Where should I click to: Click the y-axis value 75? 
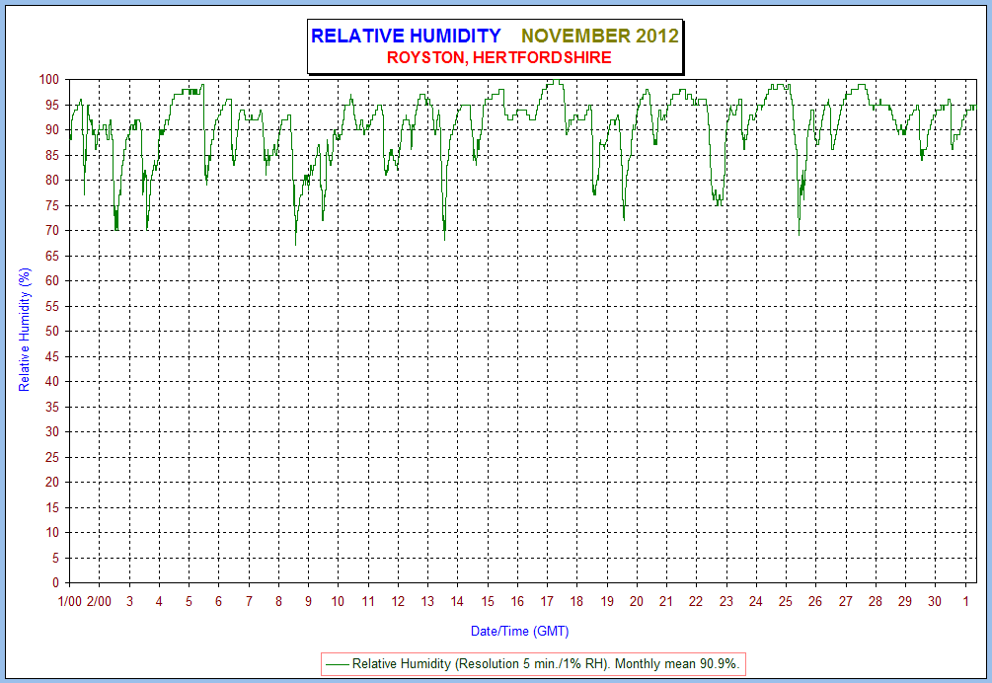click(x=52, y=205)
